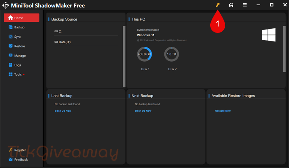Open the headset support icon

[231, 5]
